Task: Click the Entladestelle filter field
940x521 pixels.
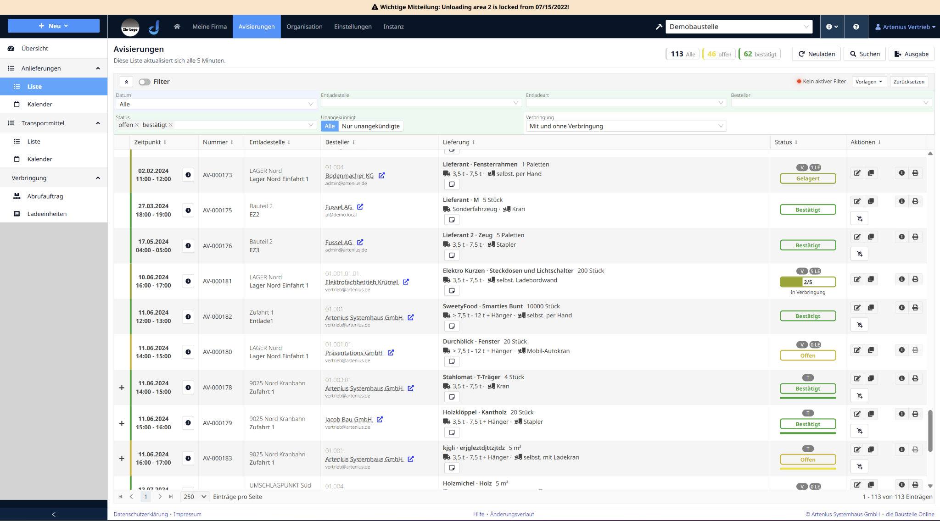Action: point(420,103)
